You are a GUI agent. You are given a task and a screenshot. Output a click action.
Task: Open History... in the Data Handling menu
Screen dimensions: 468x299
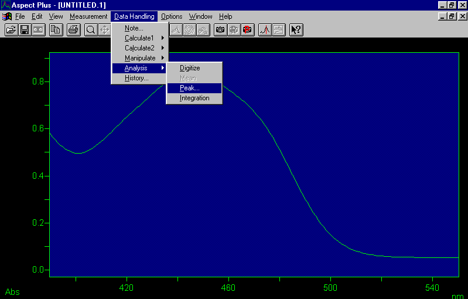click(136, 78)
